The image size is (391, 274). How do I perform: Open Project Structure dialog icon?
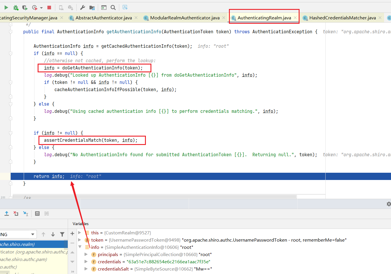[x=92, y=8]
